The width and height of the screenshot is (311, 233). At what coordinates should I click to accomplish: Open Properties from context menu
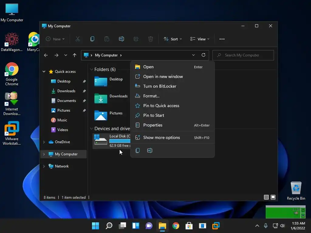(x=173, y=125)
